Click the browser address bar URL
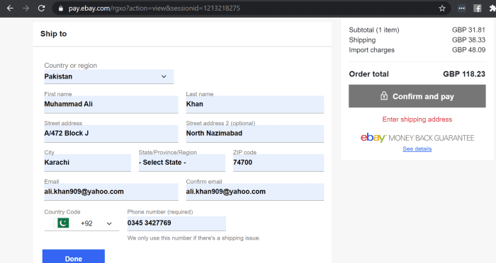 [154, 8]
